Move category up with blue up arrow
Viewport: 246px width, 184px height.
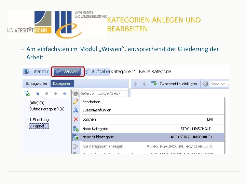tap(38, 94)
